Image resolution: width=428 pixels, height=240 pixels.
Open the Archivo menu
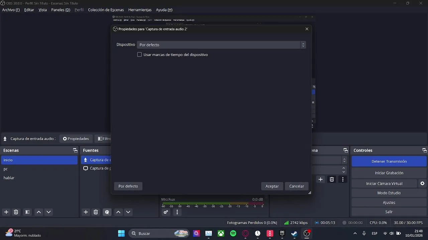click(x=11, y=10)
